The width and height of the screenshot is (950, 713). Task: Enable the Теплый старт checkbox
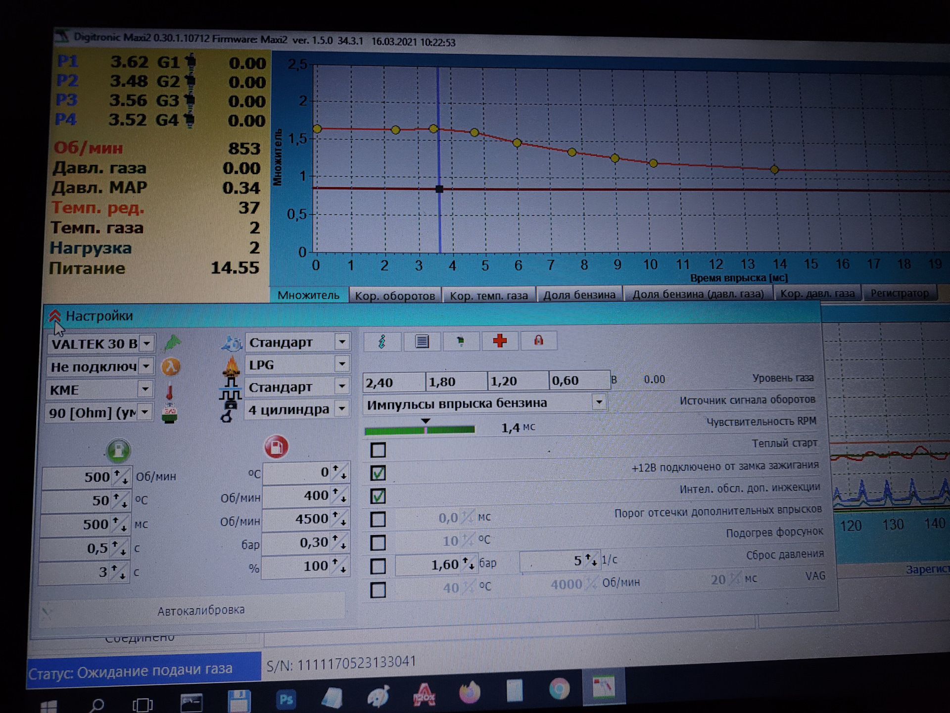[378, 450]
